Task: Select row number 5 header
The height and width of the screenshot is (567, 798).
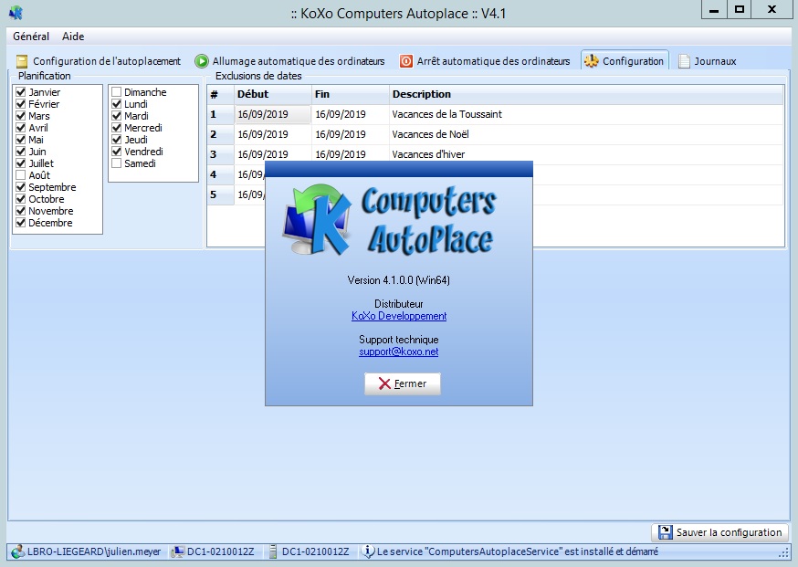Action: coord(220,194)
